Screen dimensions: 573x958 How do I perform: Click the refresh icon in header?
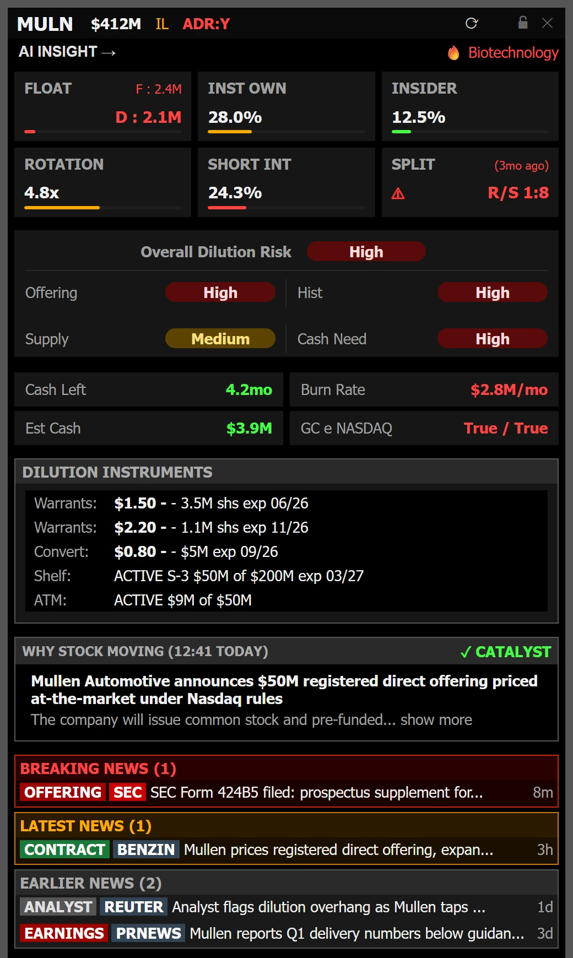pyautogui.click(x=472, y=23)
